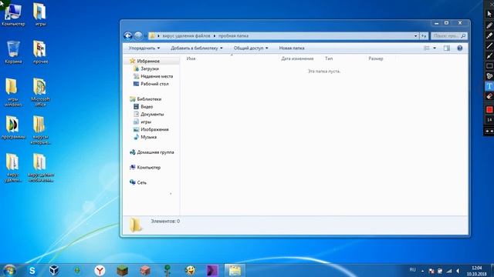The height and width of the screenshot is (277, 494).
Task: Open VirtualBox from the taskbar
Action: point(54,270)
